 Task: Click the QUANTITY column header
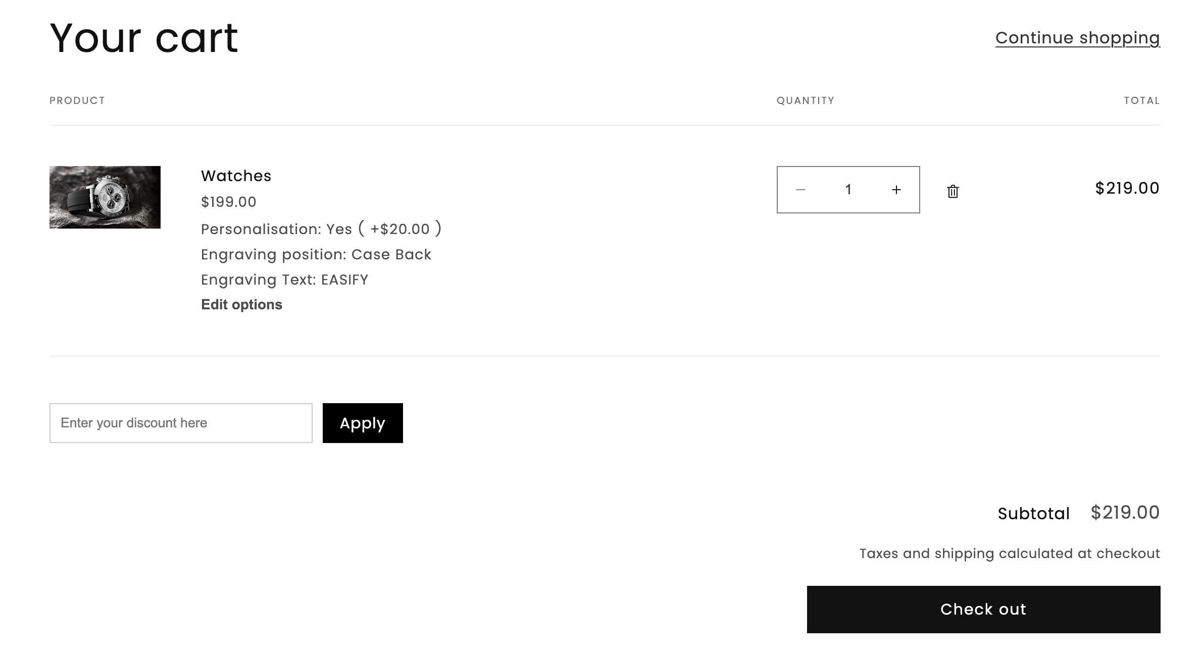(805, 100)
